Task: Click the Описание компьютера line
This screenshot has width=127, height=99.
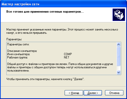Action: click(22, 51)
